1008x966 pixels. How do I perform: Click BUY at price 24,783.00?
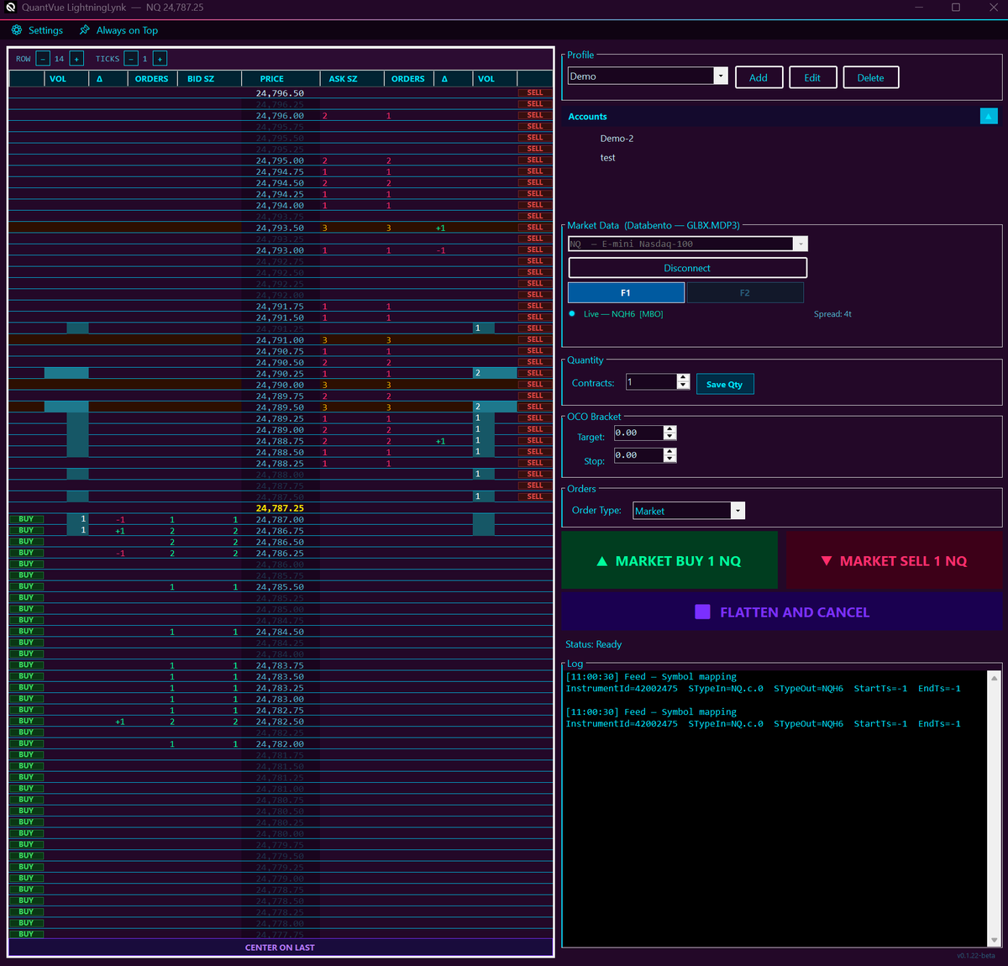pos(26,699)
